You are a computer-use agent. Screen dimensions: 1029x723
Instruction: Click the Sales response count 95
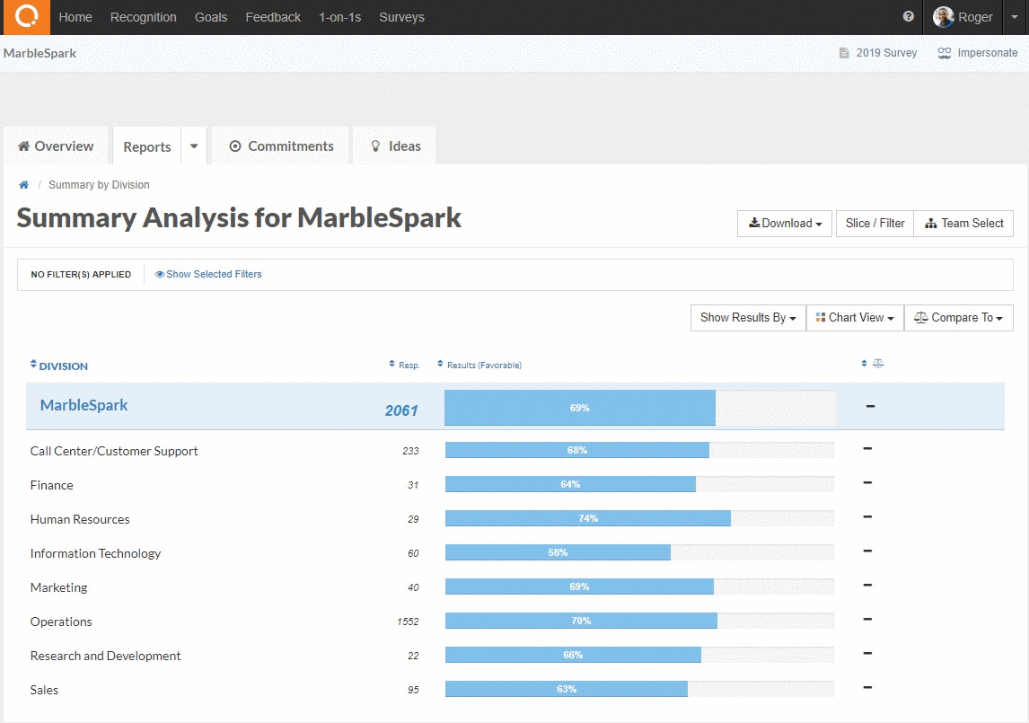pyautogui.click(x=413, y=690)
